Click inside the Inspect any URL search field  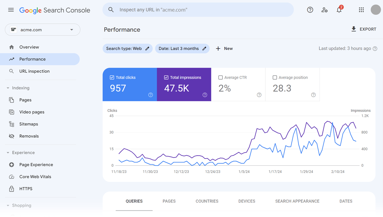198,10
